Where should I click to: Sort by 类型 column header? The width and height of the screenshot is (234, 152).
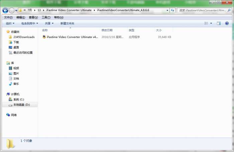click(131, 30)
